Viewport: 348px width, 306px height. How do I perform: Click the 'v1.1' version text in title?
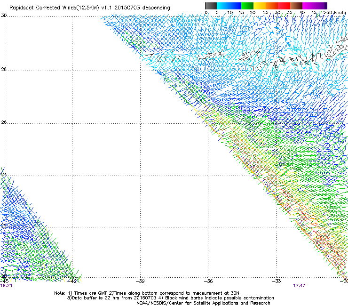point(107,8)
